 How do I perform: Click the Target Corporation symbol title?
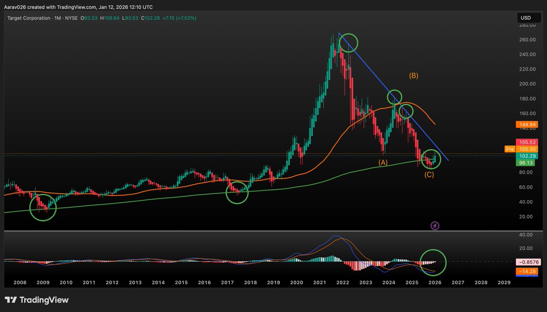point(28,18)
